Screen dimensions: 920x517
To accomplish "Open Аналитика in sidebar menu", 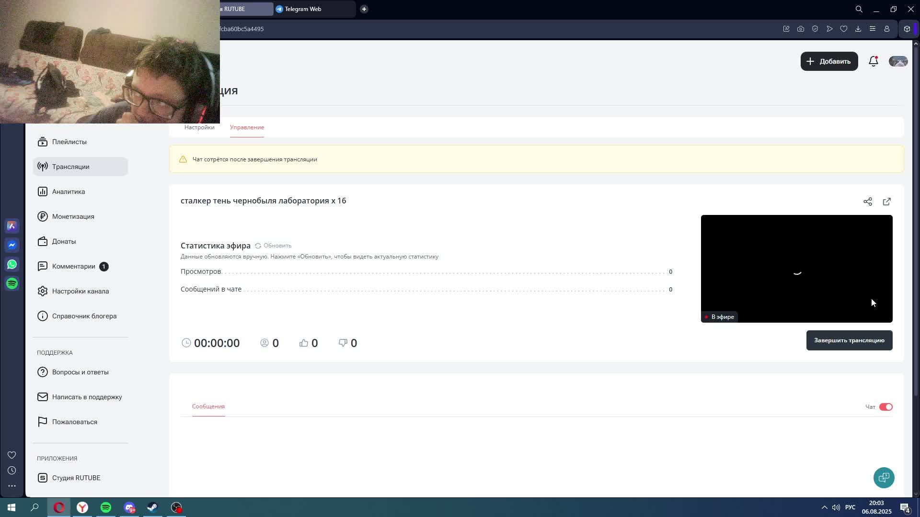I will [x=69, y=191].
